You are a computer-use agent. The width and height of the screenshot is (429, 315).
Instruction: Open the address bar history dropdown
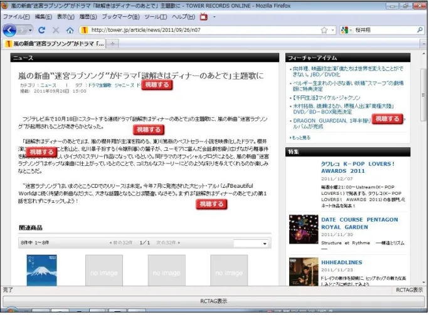click(332, 30)
